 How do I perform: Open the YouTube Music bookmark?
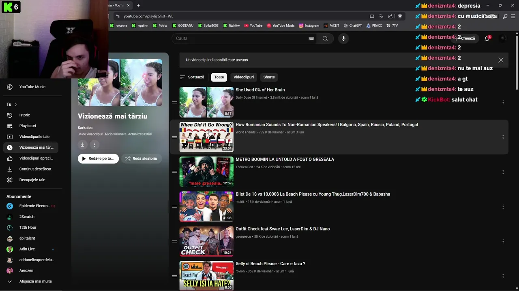click(x=281, y=25)
